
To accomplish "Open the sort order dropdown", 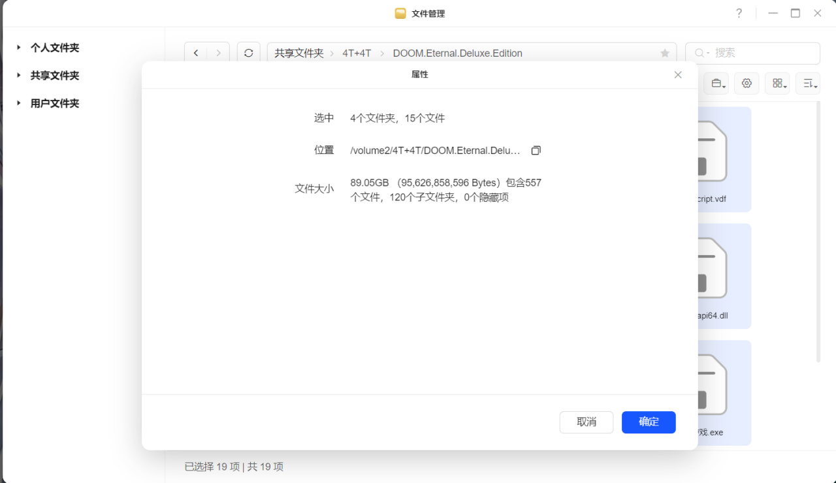I will coord(808,83).
